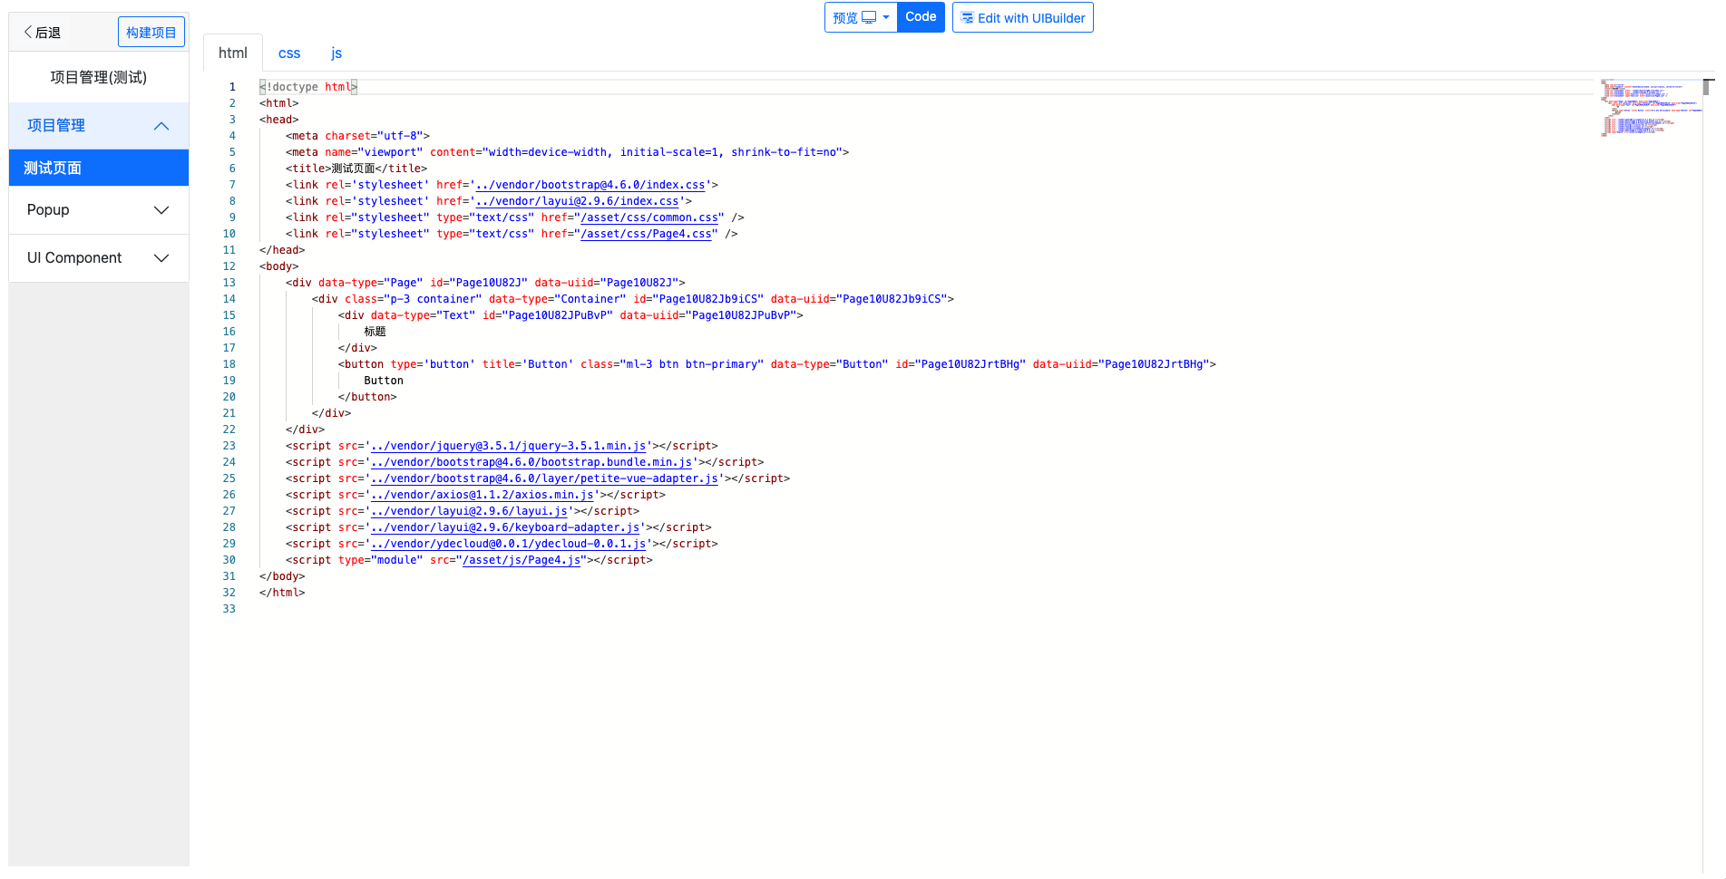
Task: Click the monitor icon in the 预览 button
Action: tap(869, 17)
